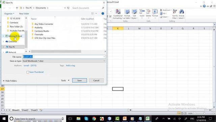Collapse the folder pane via Hide Folders
The width and height of the screenshot is (216, 122).
click(x=10, y=81)
